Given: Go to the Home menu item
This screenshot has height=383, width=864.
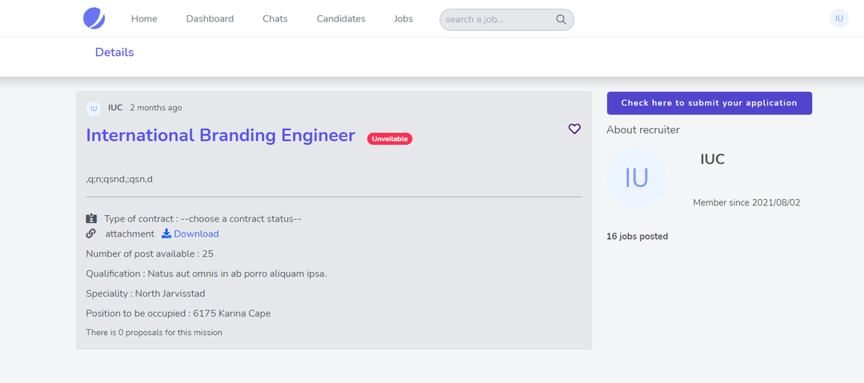Looking at the screenshot, I should pyautogui.click(x=144, y=19).
